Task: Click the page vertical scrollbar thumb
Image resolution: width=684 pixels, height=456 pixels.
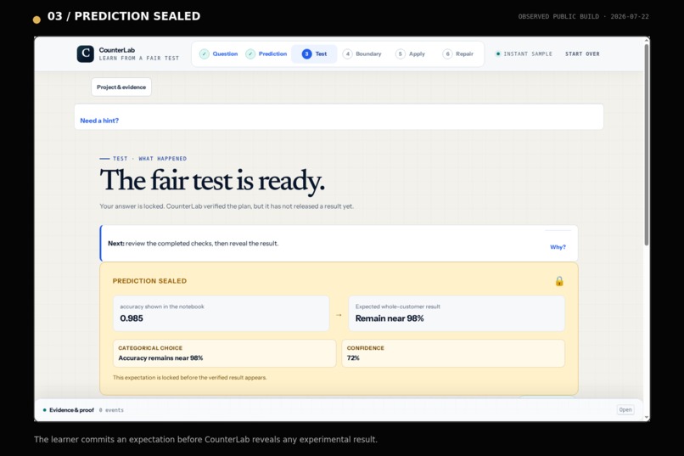Action: click(x=647, y=144)
